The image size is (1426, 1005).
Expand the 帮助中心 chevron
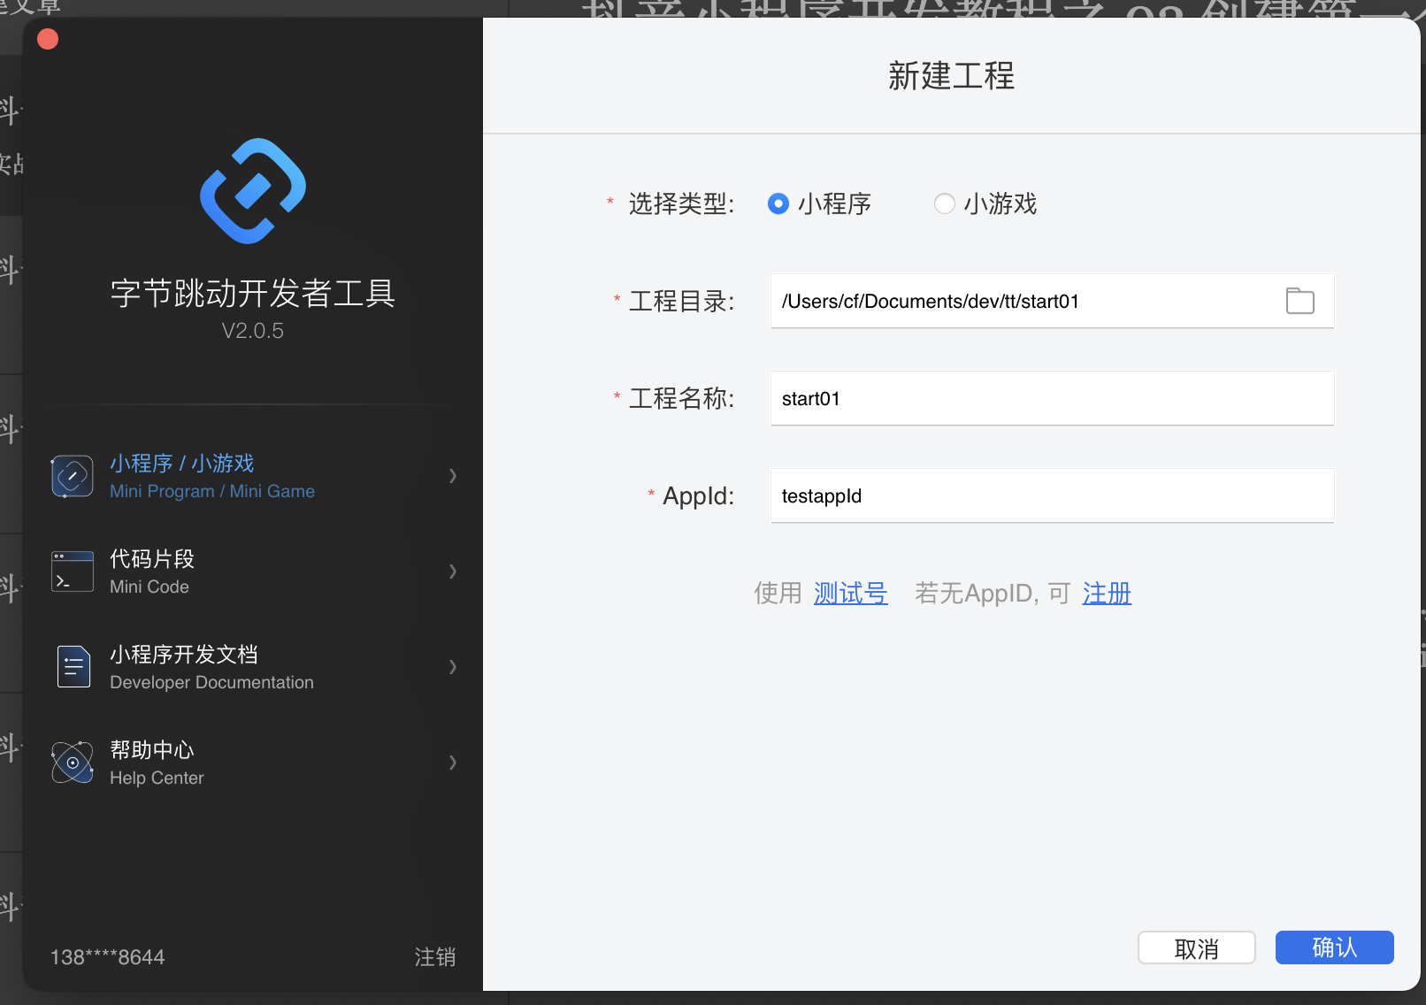(453, 763)
